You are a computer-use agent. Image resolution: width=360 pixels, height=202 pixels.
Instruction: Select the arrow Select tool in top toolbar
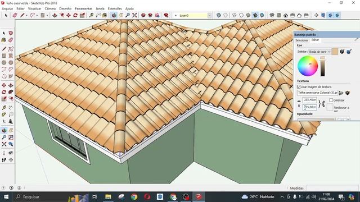pyautogui.click(x=6, y=15)
